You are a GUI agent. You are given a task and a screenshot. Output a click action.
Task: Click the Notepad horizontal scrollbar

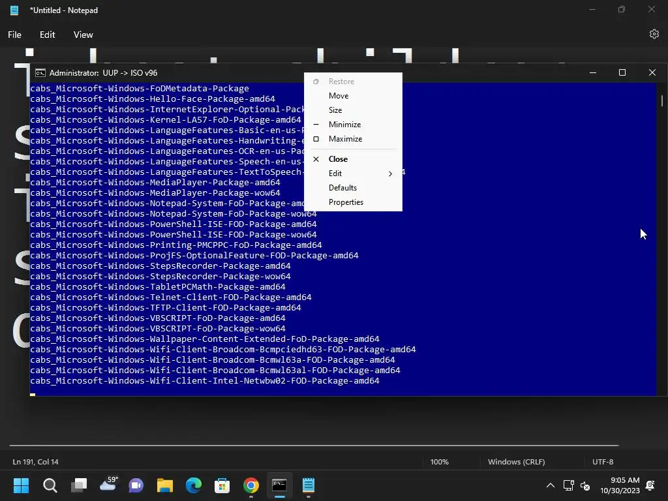pos(314,446)
